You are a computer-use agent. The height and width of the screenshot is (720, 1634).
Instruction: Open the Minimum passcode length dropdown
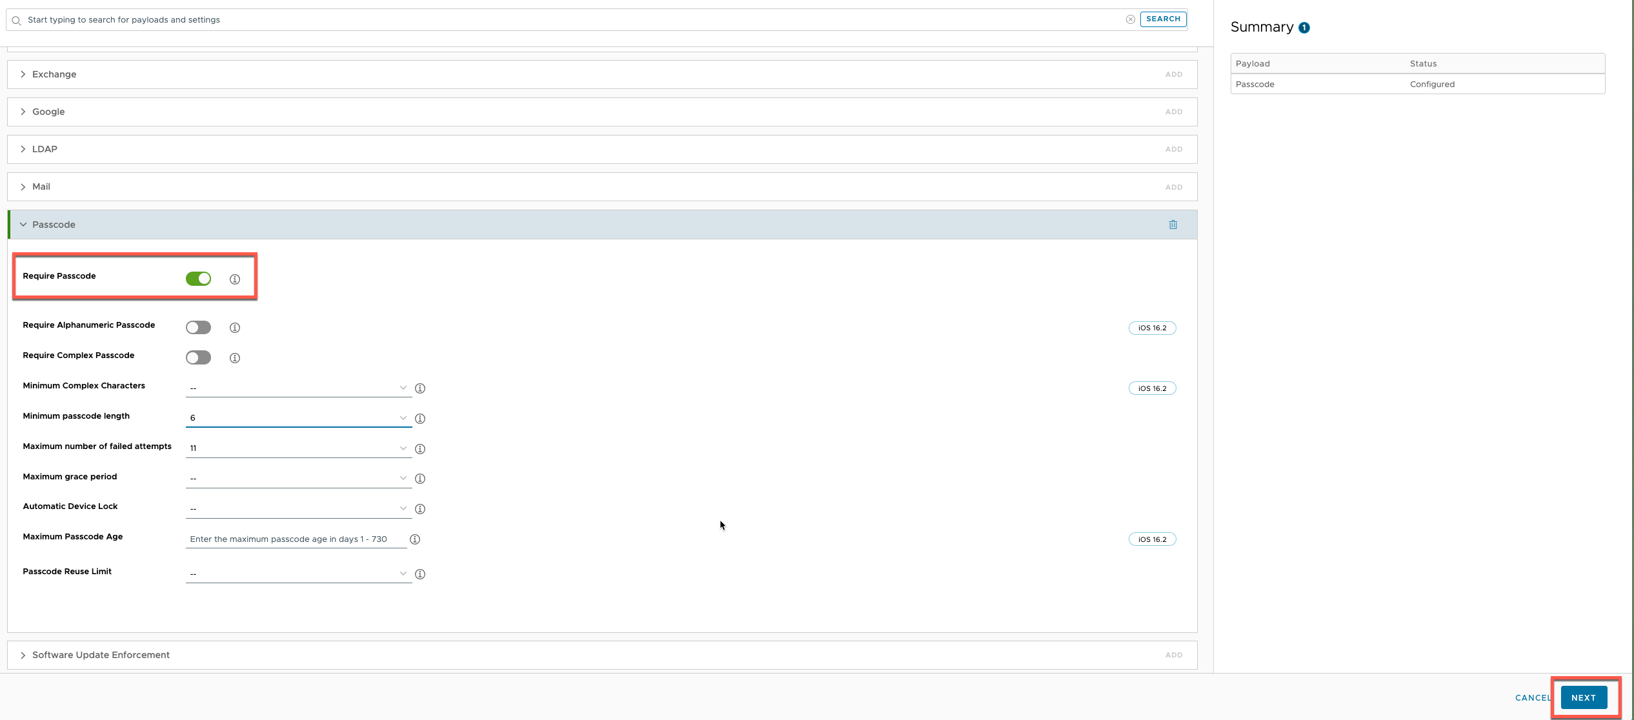pyautogui.click(x=298, y=418)
